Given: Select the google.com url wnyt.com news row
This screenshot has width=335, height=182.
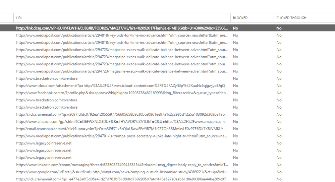Looking at the screenshot, I should pos(123,172).
